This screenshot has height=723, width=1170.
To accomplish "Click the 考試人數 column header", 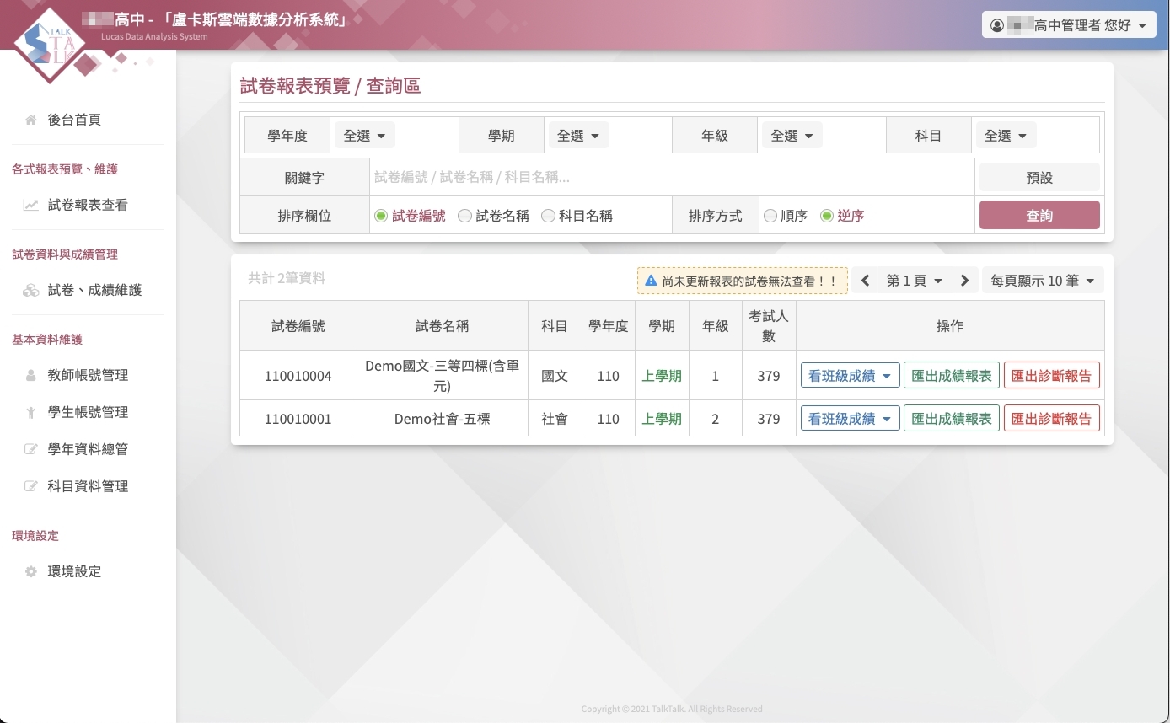I will coord(769,326).
